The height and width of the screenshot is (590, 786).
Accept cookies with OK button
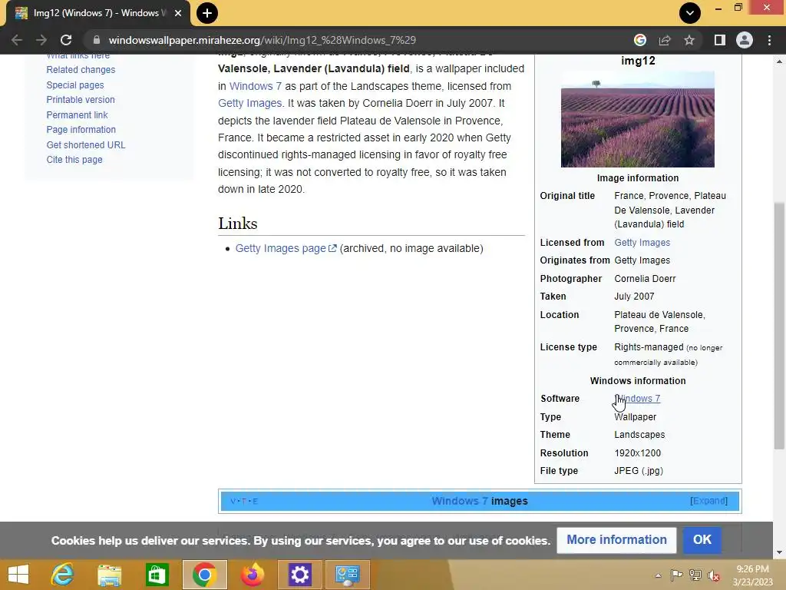(702, 540)
